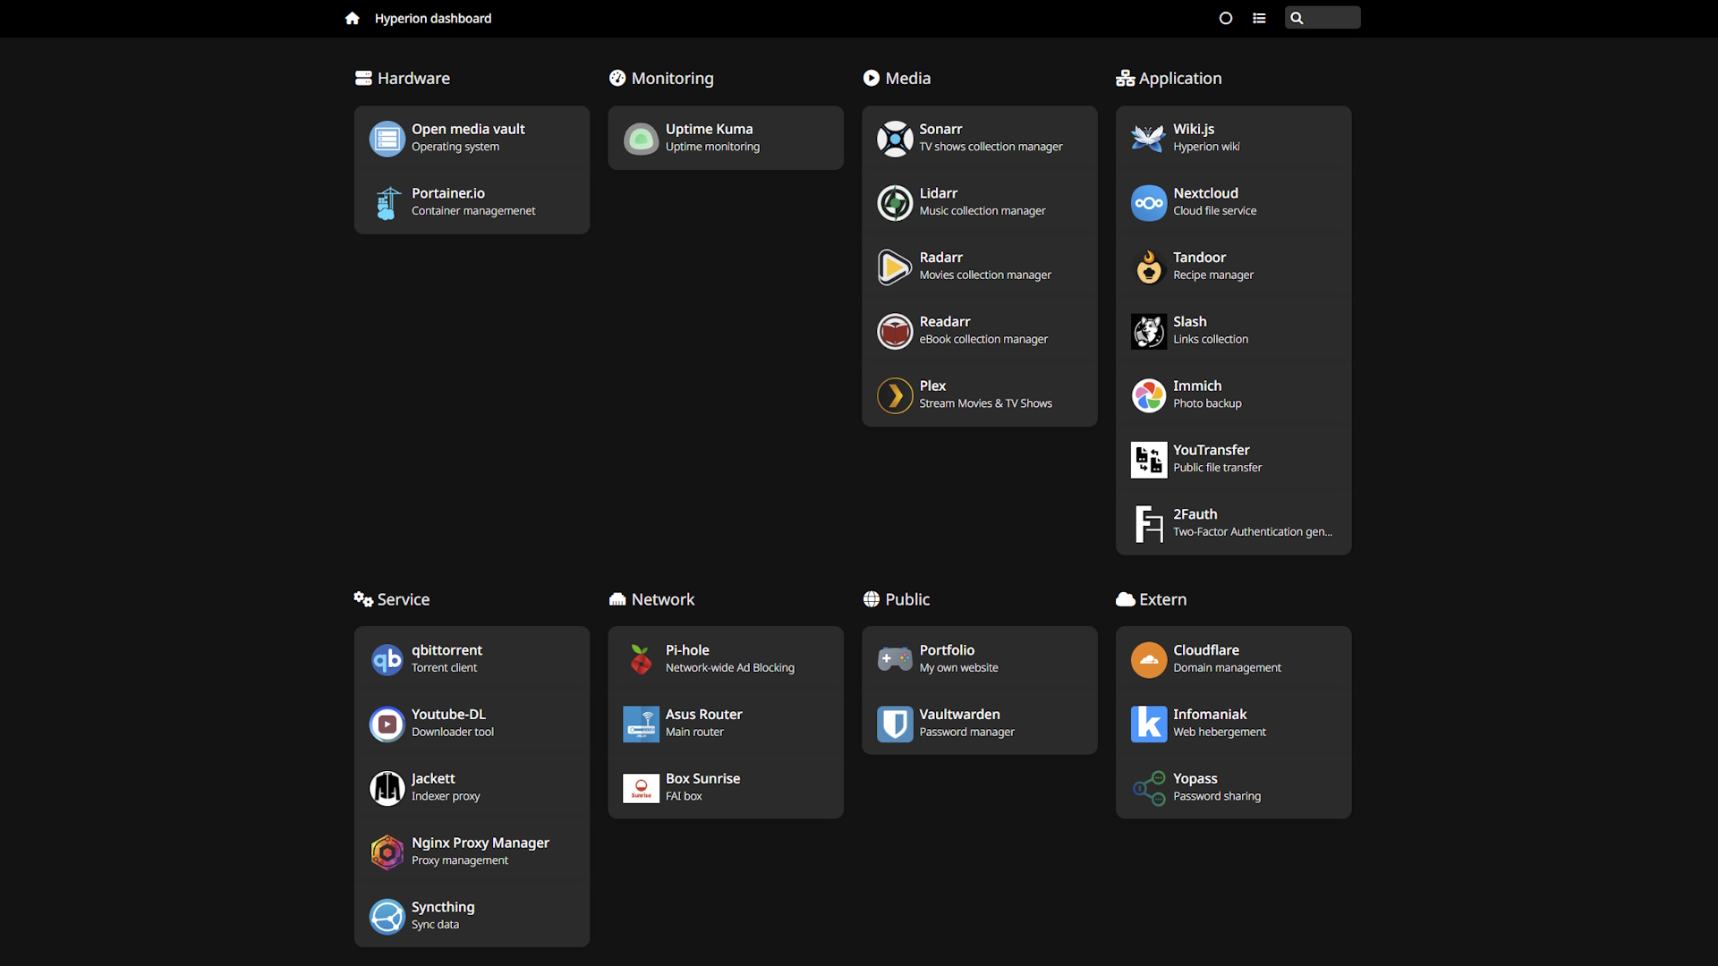Launch Syncthing icon
The image size is (1718, 966).
click(387, 917)
